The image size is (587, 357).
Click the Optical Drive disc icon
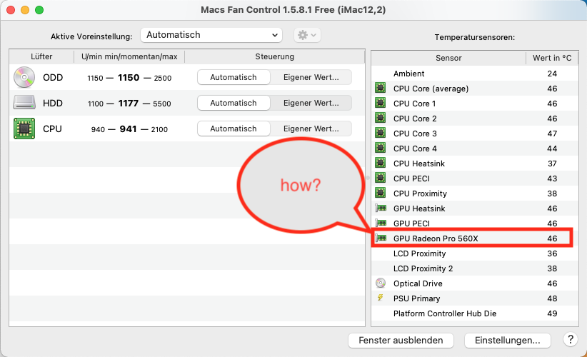coord(381,283)
